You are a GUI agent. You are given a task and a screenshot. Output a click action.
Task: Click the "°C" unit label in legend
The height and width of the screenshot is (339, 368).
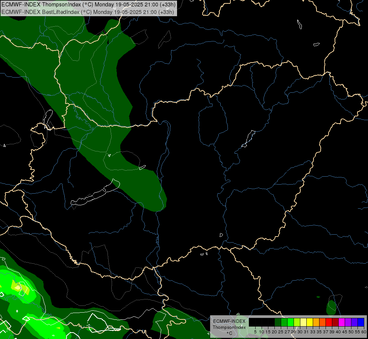(230, 333)
